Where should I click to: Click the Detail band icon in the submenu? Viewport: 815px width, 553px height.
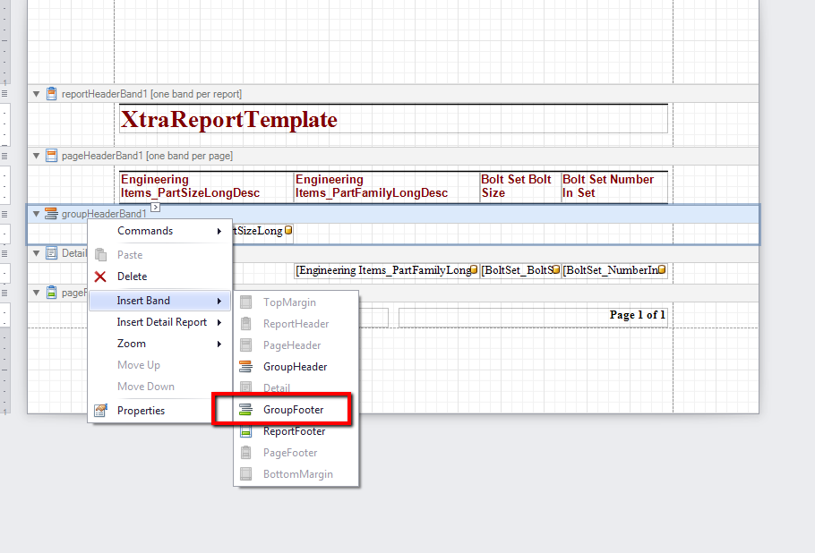246,387
